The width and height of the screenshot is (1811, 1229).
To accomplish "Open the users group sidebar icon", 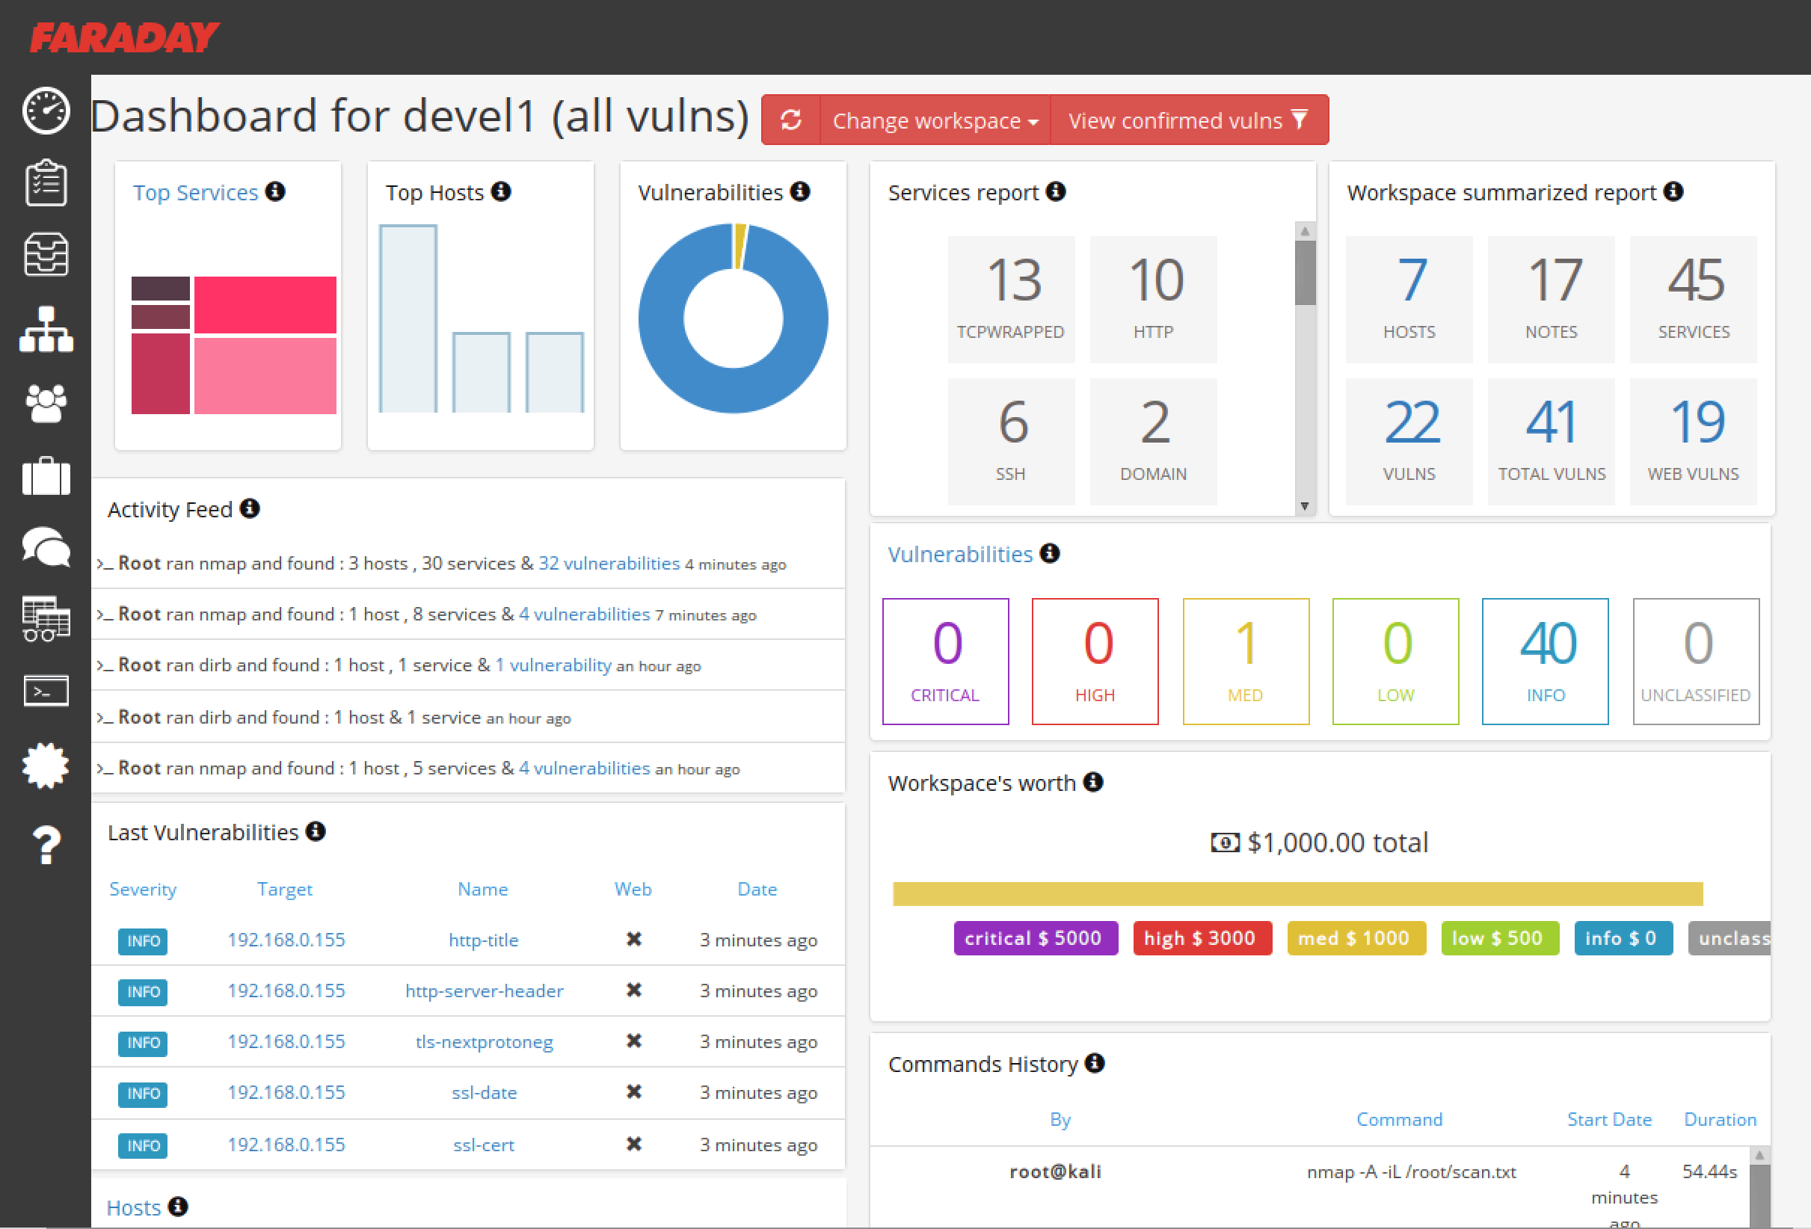I will coord(46,403).
